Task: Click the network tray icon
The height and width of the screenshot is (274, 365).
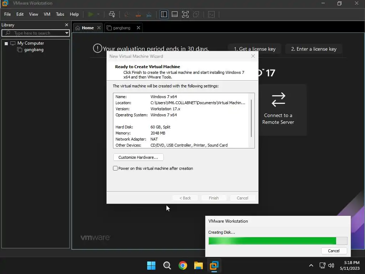Action: (x=322, y=265)
